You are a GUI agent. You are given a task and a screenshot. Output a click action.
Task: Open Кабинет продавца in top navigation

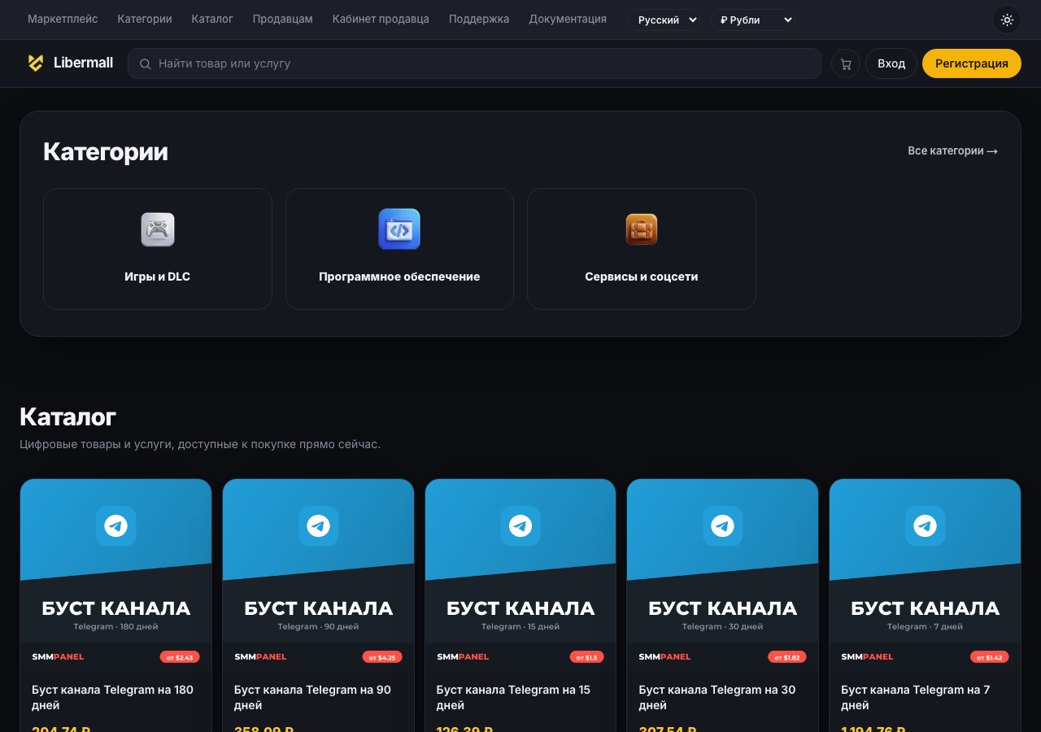(x=381, y=19)
